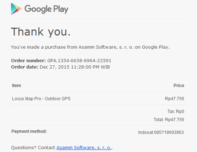Click the Indosat 085719693963 payment value
This screenshot has height=152, width=197.
pos(161,132)
